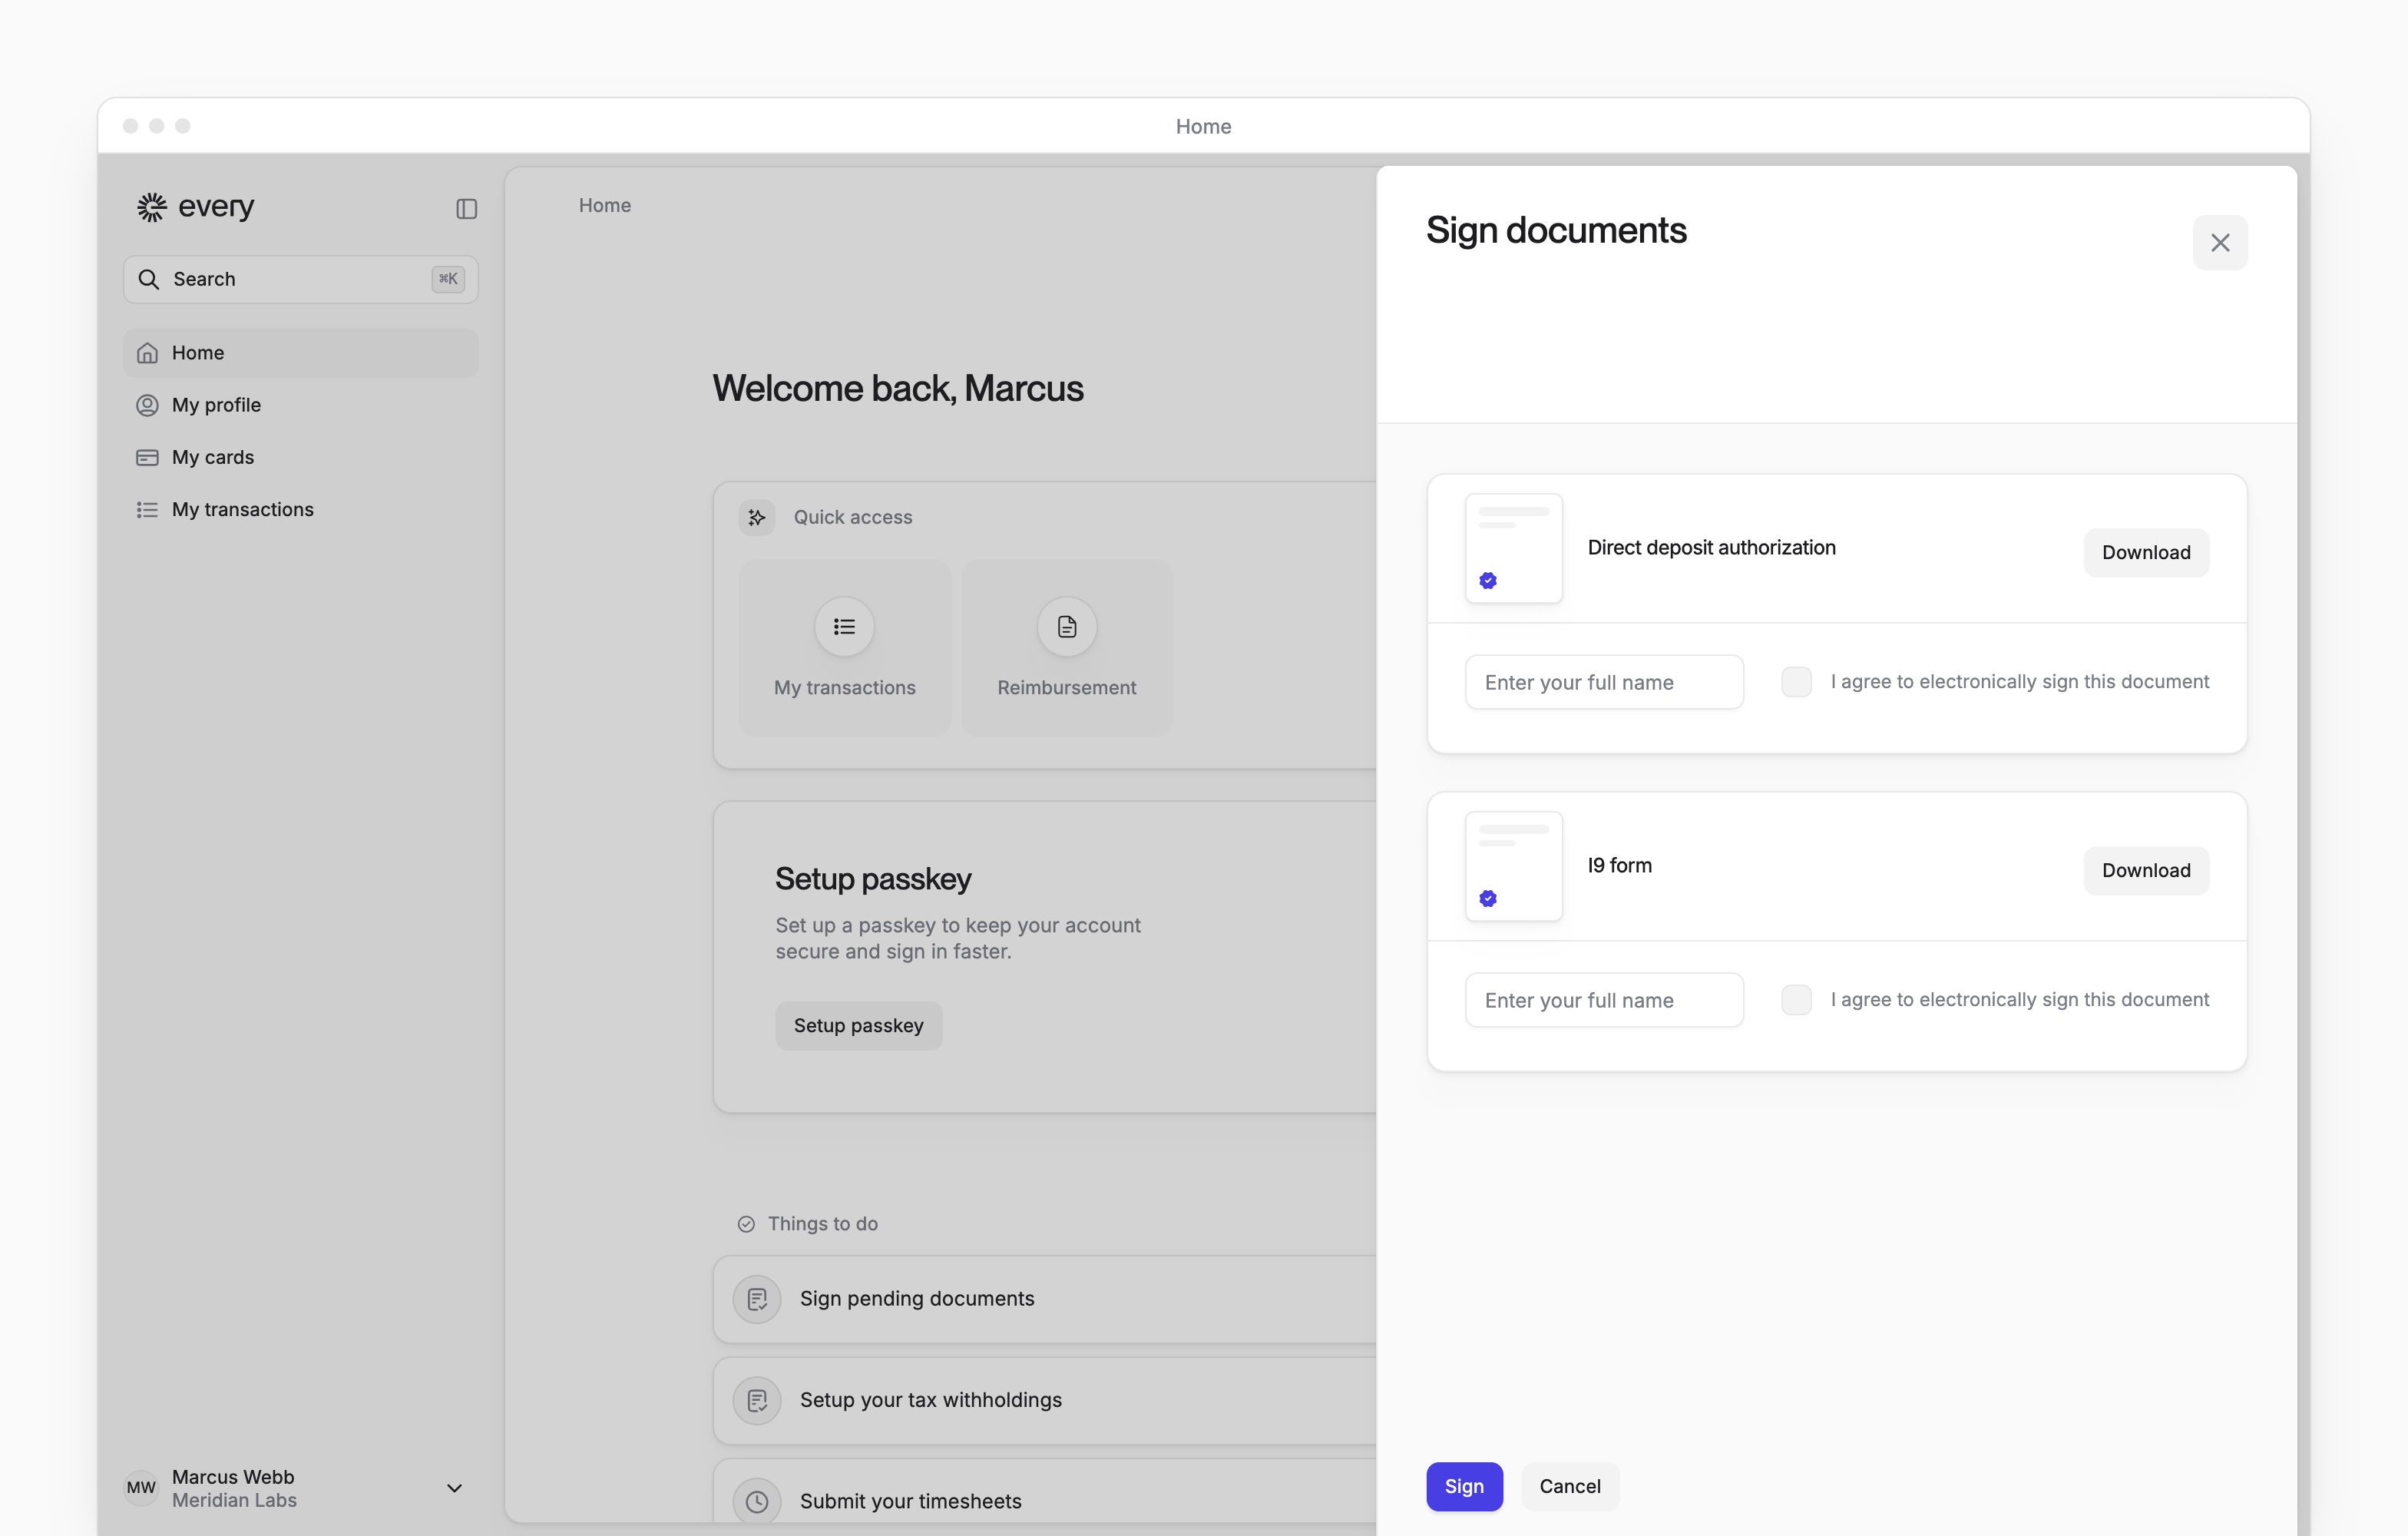Expand the Marcus Webb account chevron
Viewport: 2408px width, 1536px height.
pyautogui.click(x=454, y=1488)
